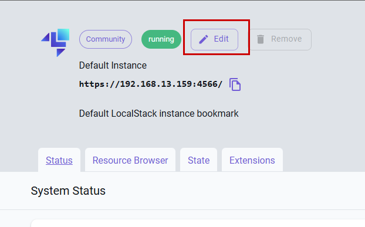Screen dimensions: 365x227
Task: Click the Community plan badge
Action: click(x=106, y=39)
